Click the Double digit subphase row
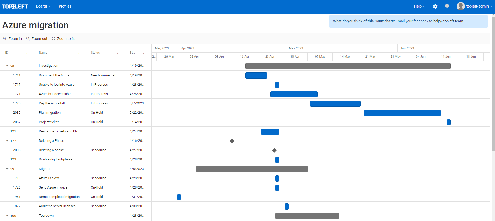The image size is (495, 221). click(75, 159)
